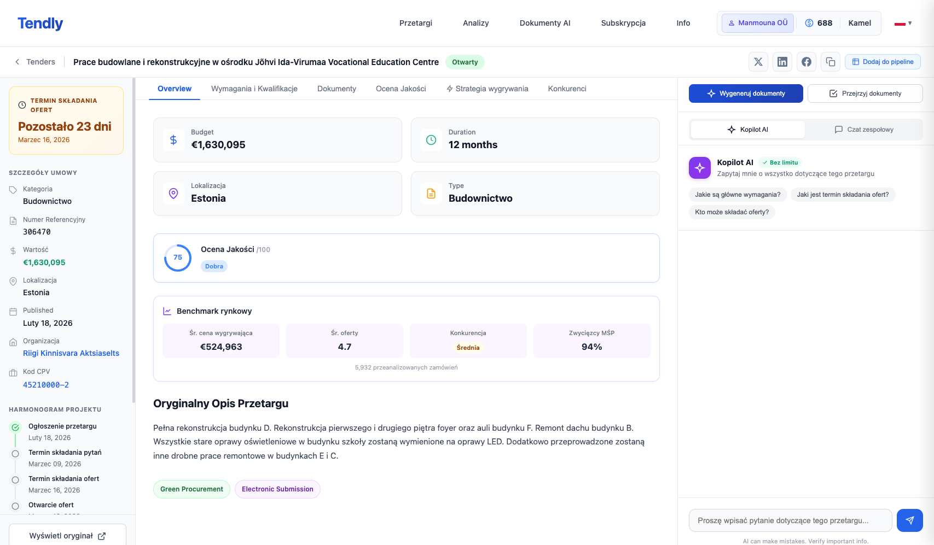934x545 pixels.
Task: Open Manmouna OÜ organization selector
Action: point(757,23)
